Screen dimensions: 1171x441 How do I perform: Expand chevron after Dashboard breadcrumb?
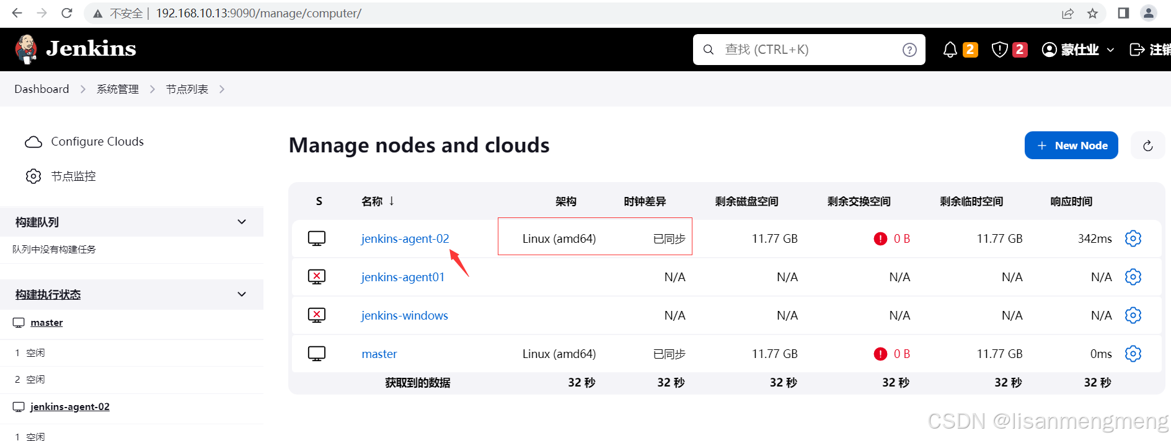point(83,89)
